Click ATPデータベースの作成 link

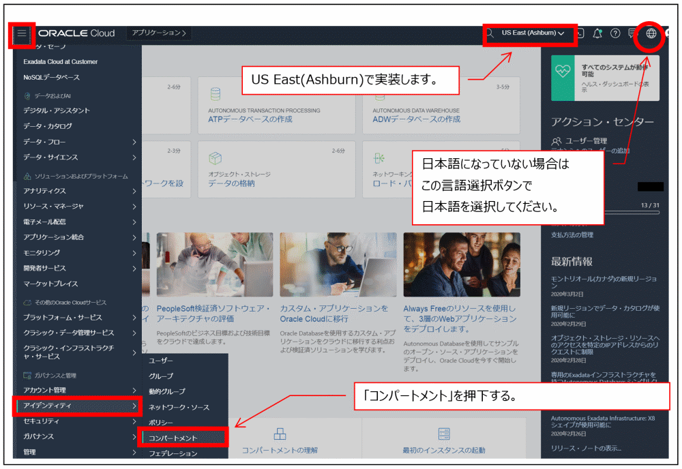(250, 119)
